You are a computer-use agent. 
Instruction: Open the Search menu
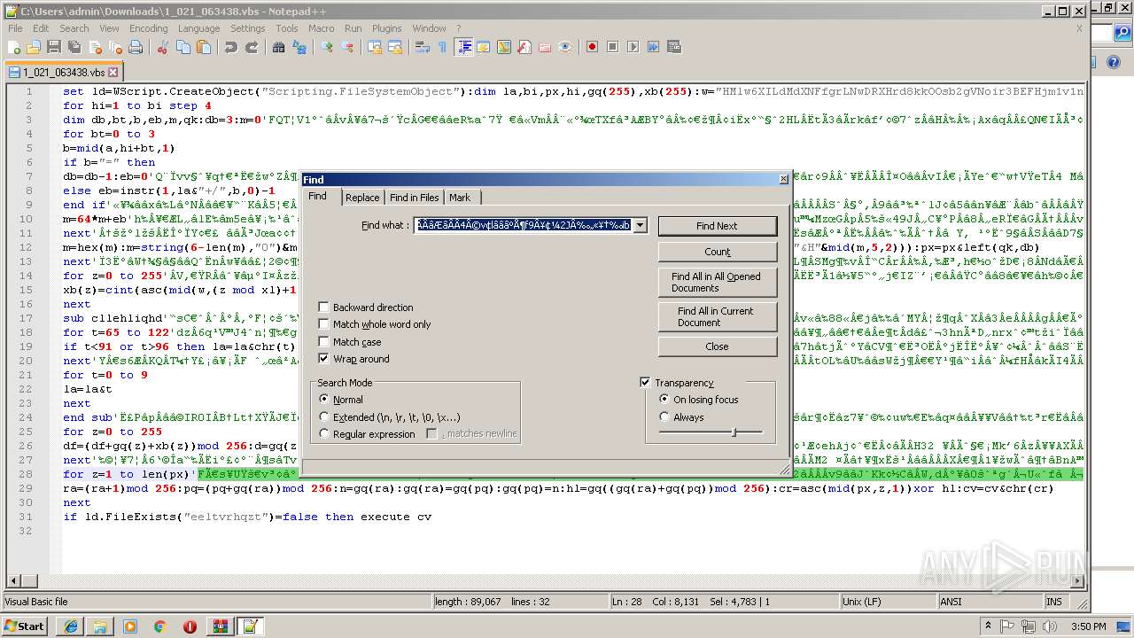click(x=74, y=28)
